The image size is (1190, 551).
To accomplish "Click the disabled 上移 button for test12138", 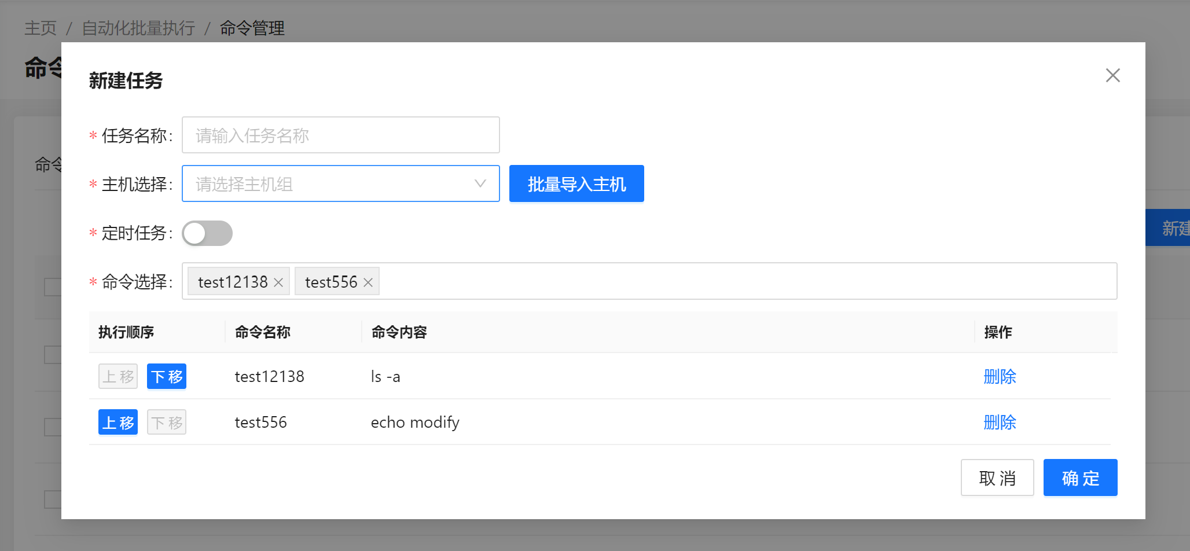I will [x=118, y=377].
